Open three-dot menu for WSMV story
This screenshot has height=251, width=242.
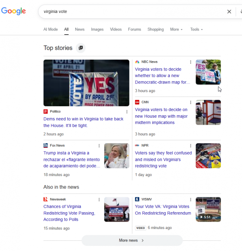click(191, 200)
